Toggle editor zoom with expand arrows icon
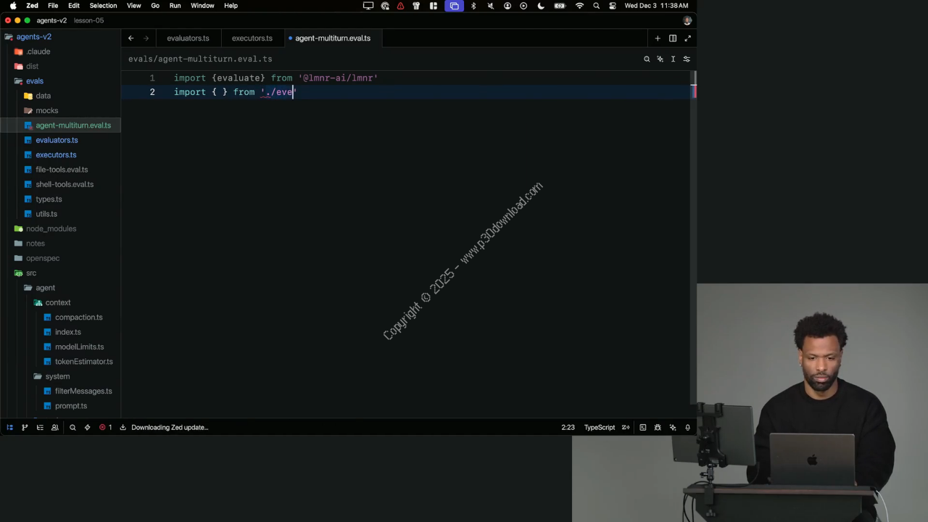 click(687, 38)
